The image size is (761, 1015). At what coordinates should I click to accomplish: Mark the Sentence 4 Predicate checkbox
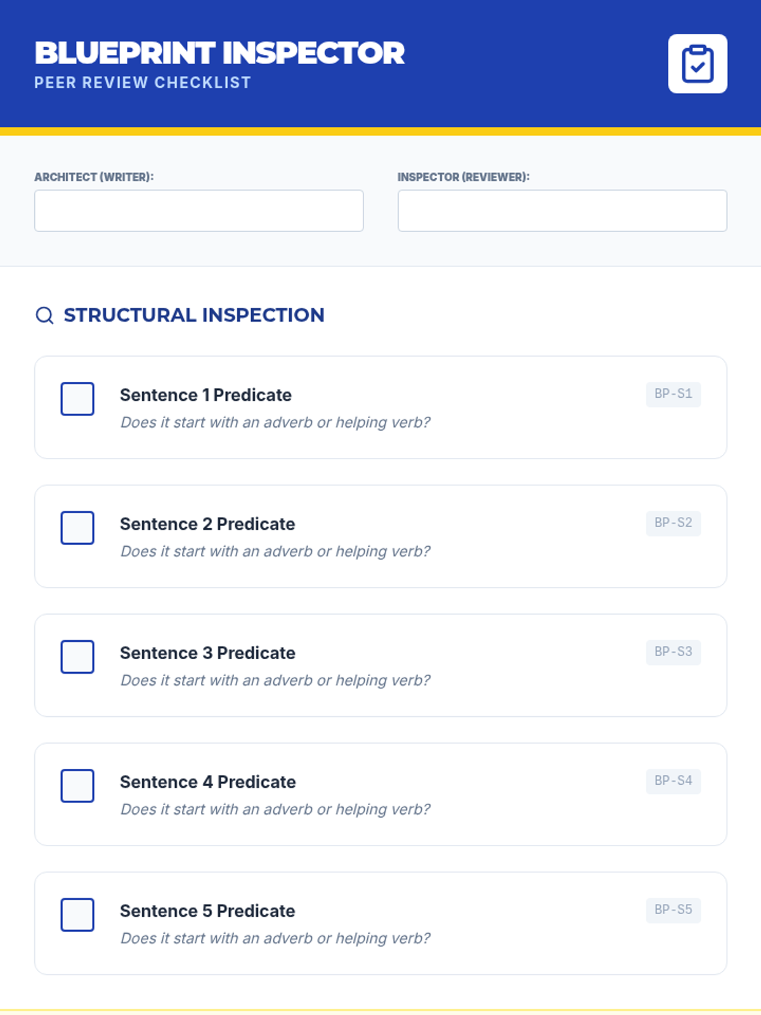coord(77,785)
